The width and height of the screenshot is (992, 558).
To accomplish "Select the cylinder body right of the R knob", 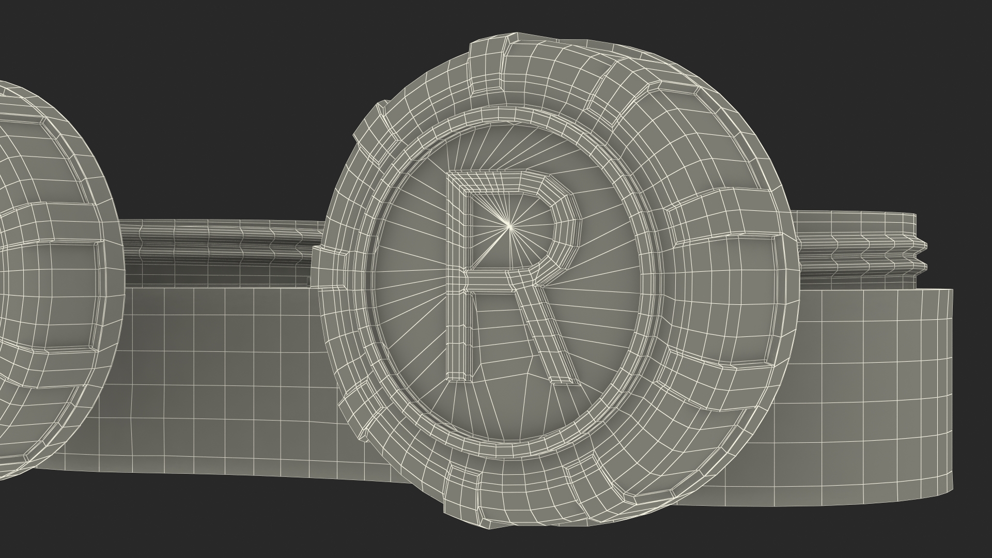I will [873, 393].
